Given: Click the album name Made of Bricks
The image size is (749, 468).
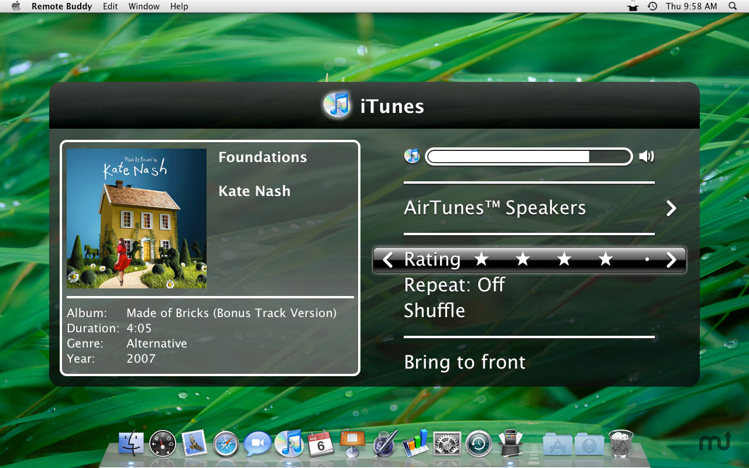Looking at the screenshot, I should point(232,314).
